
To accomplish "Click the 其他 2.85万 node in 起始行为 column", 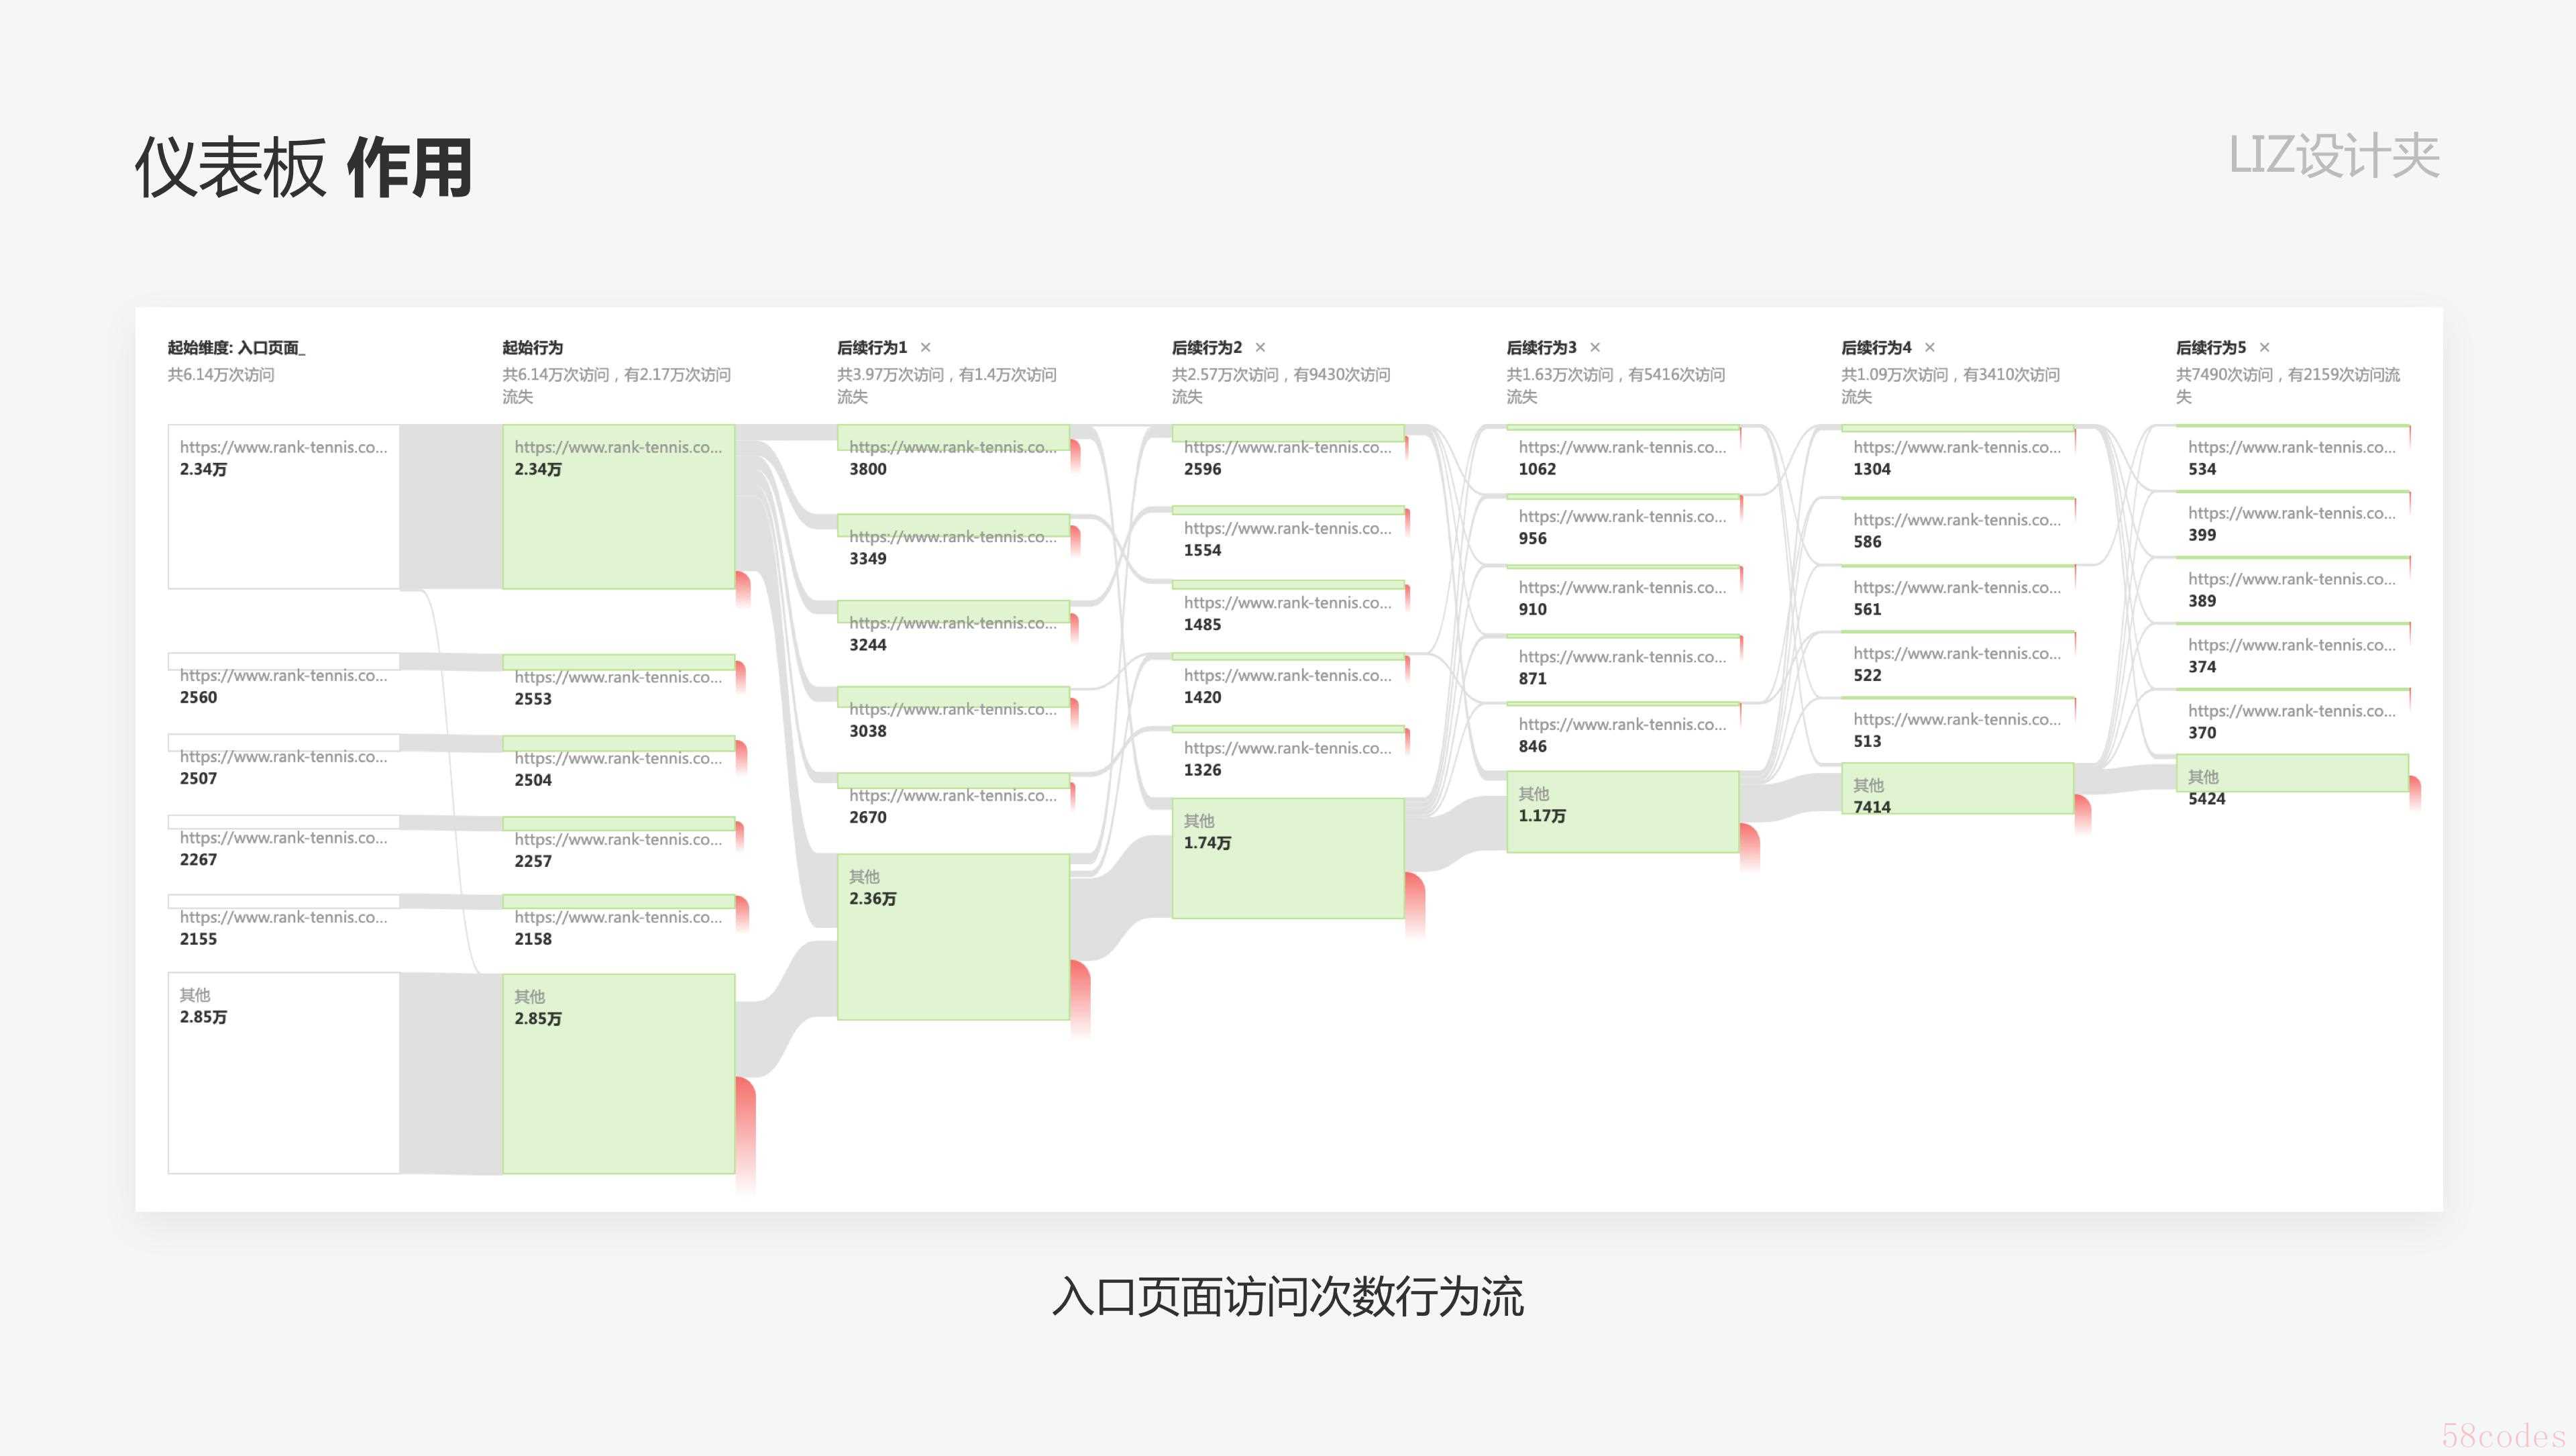I will 618,1073.
